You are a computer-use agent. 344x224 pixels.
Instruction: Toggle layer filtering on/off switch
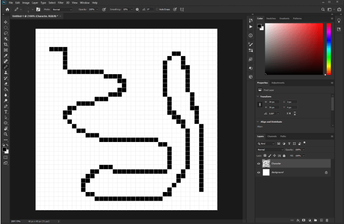pos(304,143)
